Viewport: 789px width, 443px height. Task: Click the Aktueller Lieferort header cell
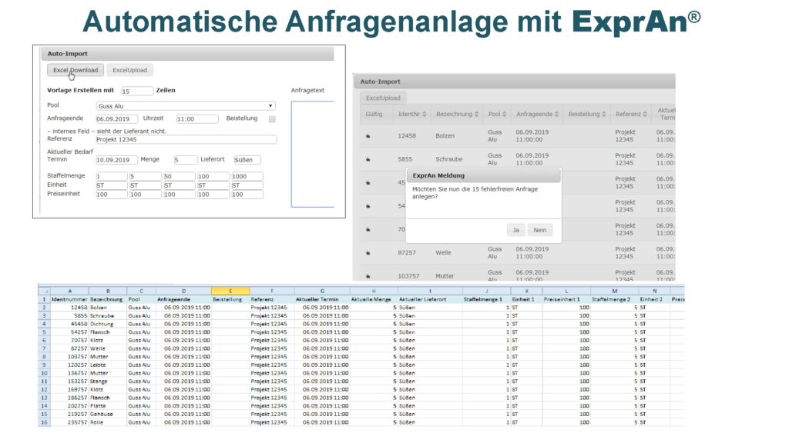click(430, 299)
